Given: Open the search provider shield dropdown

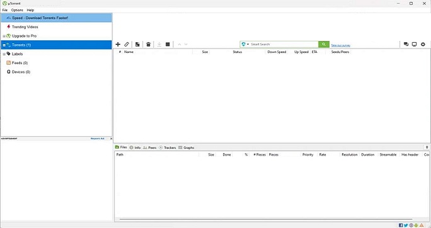Looking at the screenshot, I should [245, 44].
